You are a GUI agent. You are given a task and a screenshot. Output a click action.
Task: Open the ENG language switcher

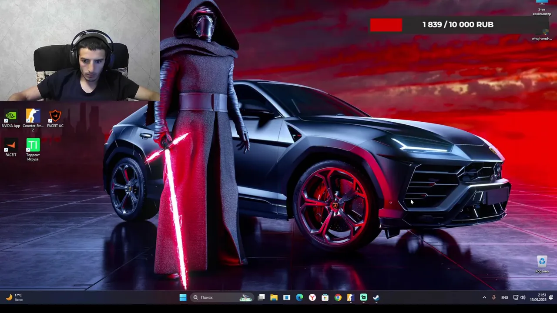(505, 297)
